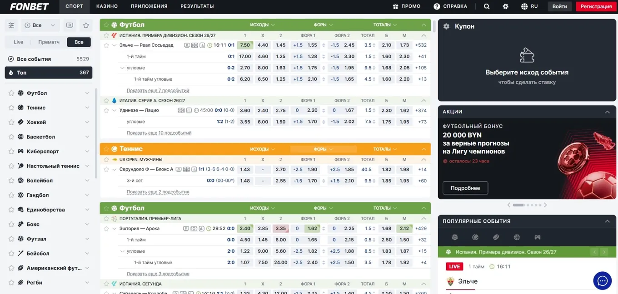
Task: Switch to the Прематч filter
Action: pos(49,42)
